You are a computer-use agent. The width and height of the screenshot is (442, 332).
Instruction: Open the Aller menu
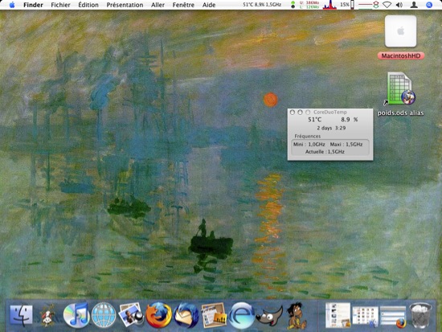[x=158, y=5]
